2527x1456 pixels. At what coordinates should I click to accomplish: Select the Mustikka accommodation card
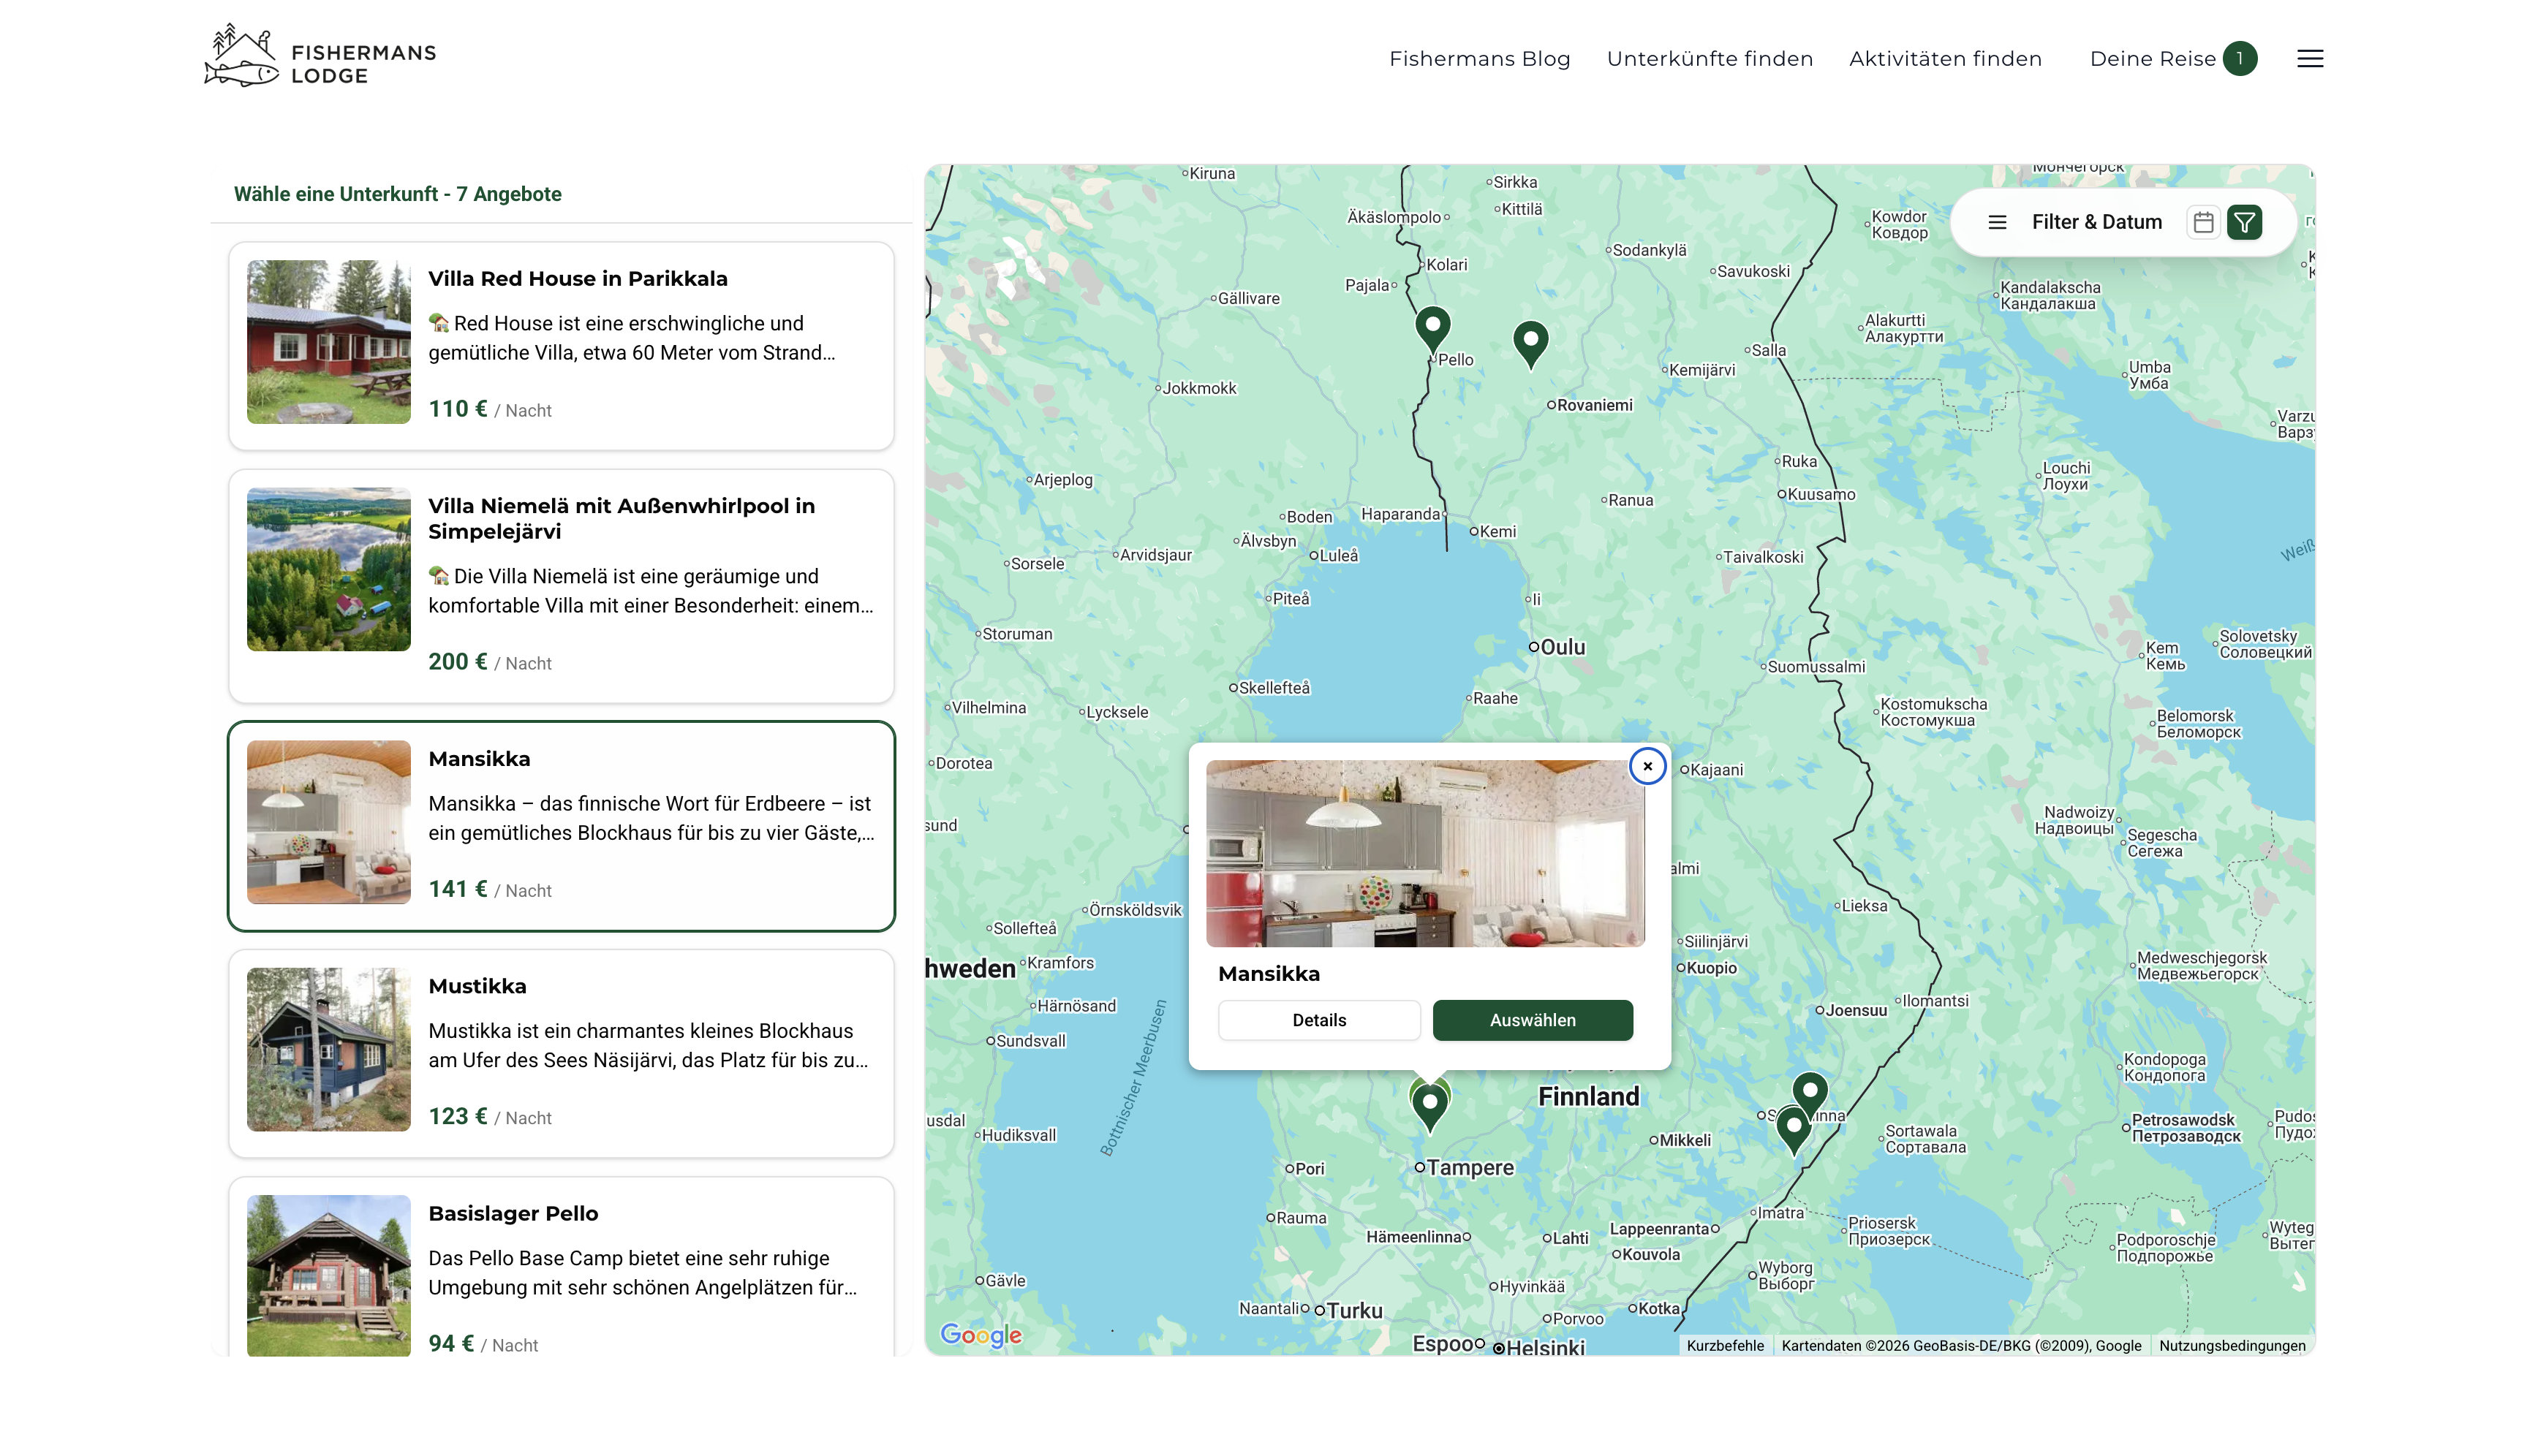click(x=562, y=1052)
